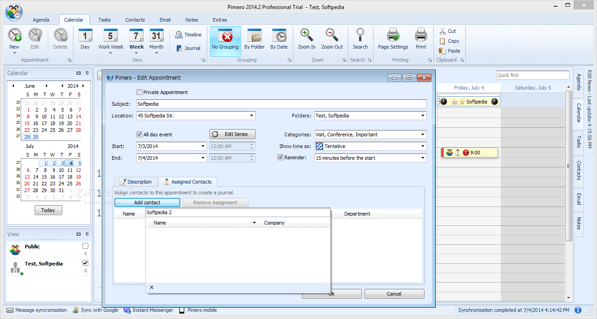Click the Subject input field

282,104
